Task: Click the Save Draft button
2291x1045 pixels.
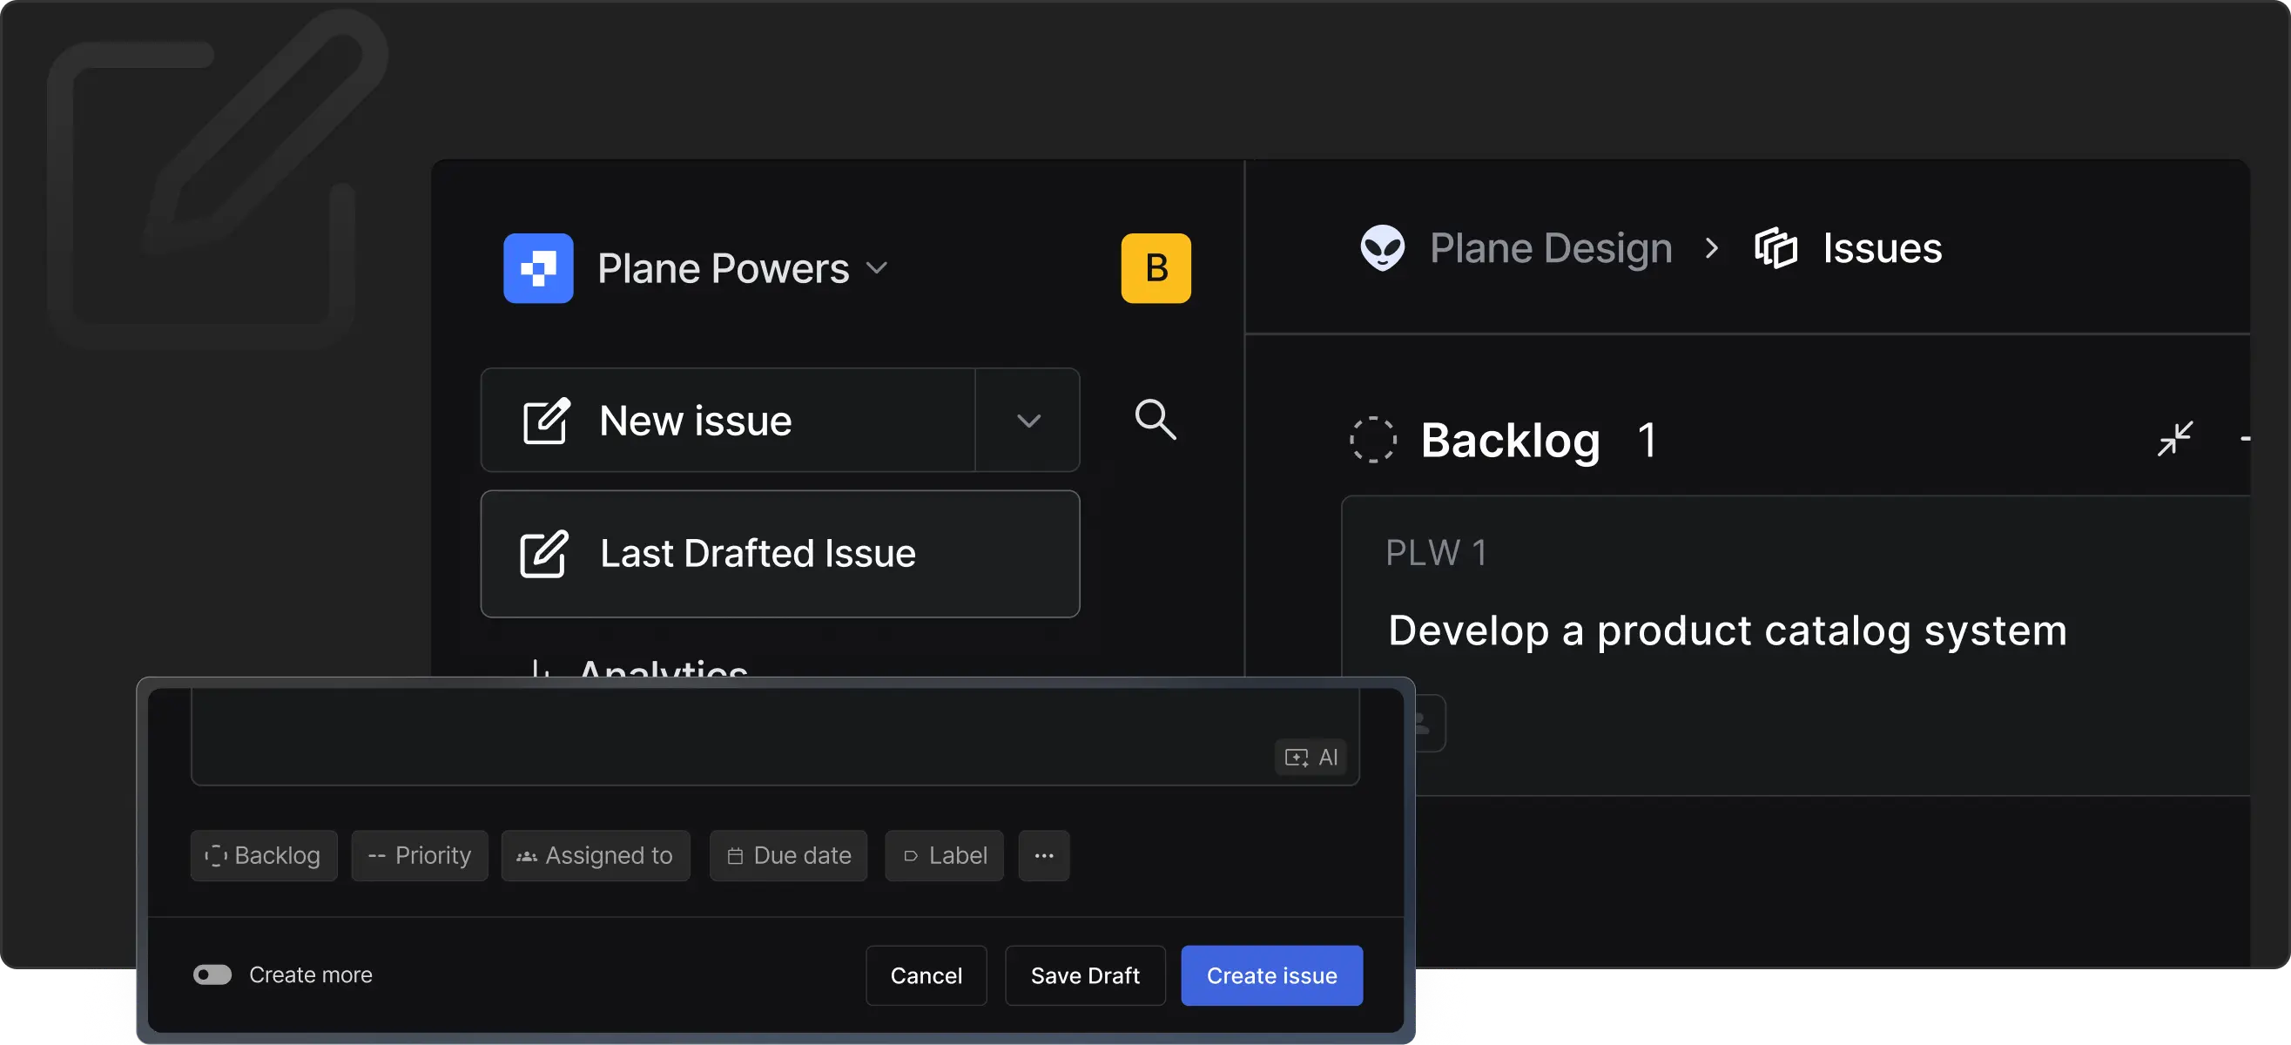Action: [x=1084, y=975]
